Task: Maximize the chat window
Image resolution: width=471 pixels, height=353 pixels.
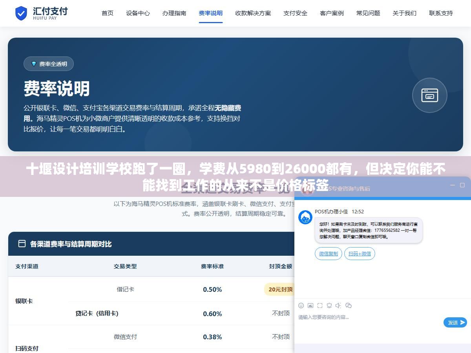Action: pos(462,185)
